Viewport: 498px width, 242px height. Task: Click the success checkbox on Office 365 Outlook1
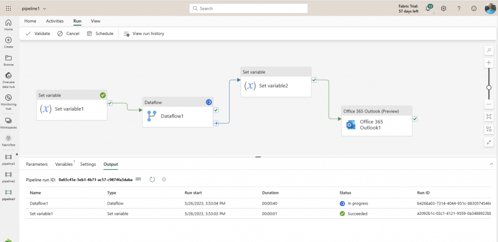[415, 119]
